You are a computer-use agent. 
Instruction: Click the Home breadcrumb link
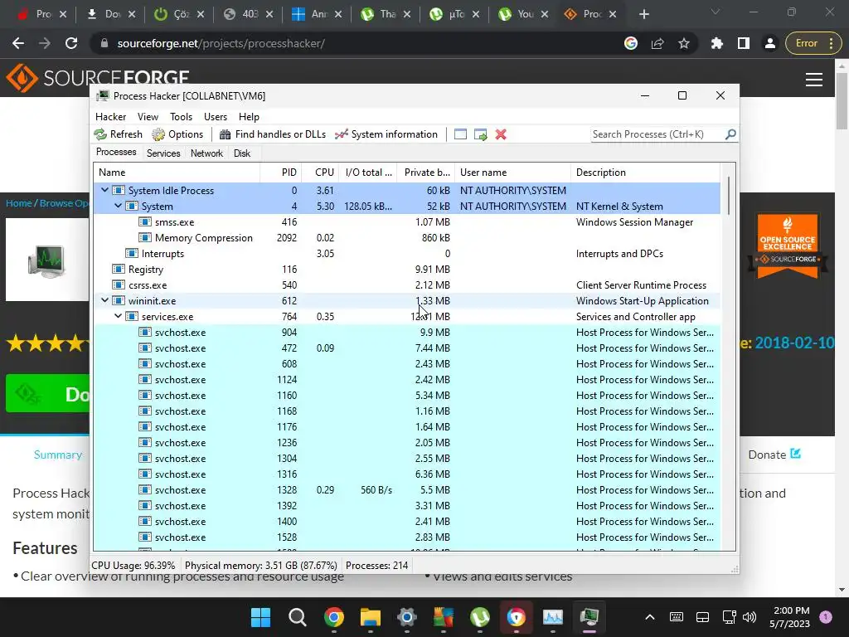[19, 203]
